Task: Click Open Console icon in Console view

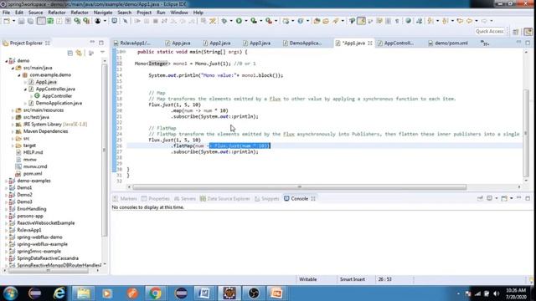Action: coord(504,199)
